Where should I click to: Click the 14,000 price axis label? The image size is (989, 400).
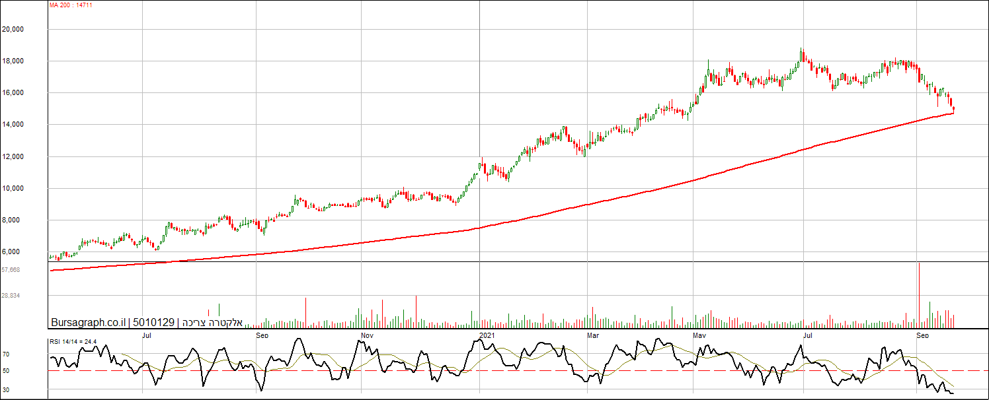click(13, 125)
